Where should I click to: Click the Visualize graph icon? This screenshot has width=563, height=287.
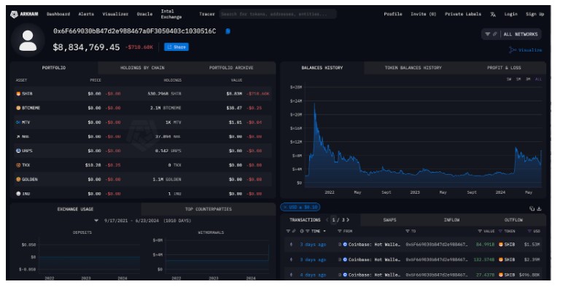513,50
